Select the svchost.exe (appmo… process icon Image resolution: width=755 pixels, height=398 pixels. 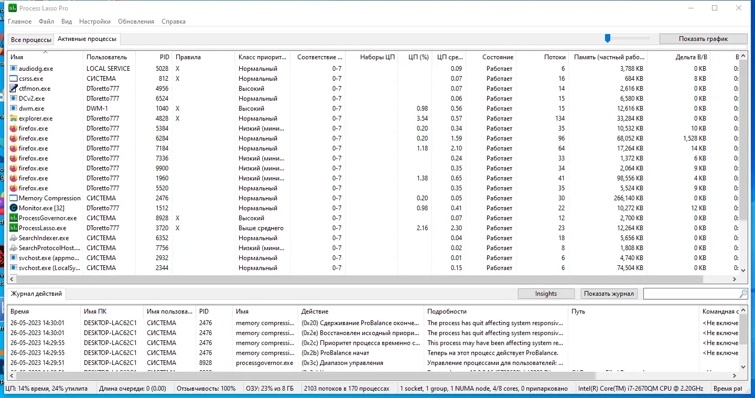14,258
